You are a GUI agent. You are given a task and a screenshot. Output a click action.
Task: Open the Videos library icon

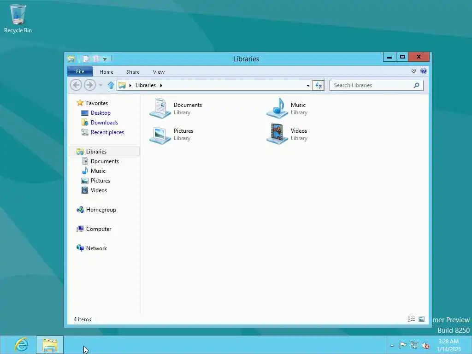coord(277,134)
